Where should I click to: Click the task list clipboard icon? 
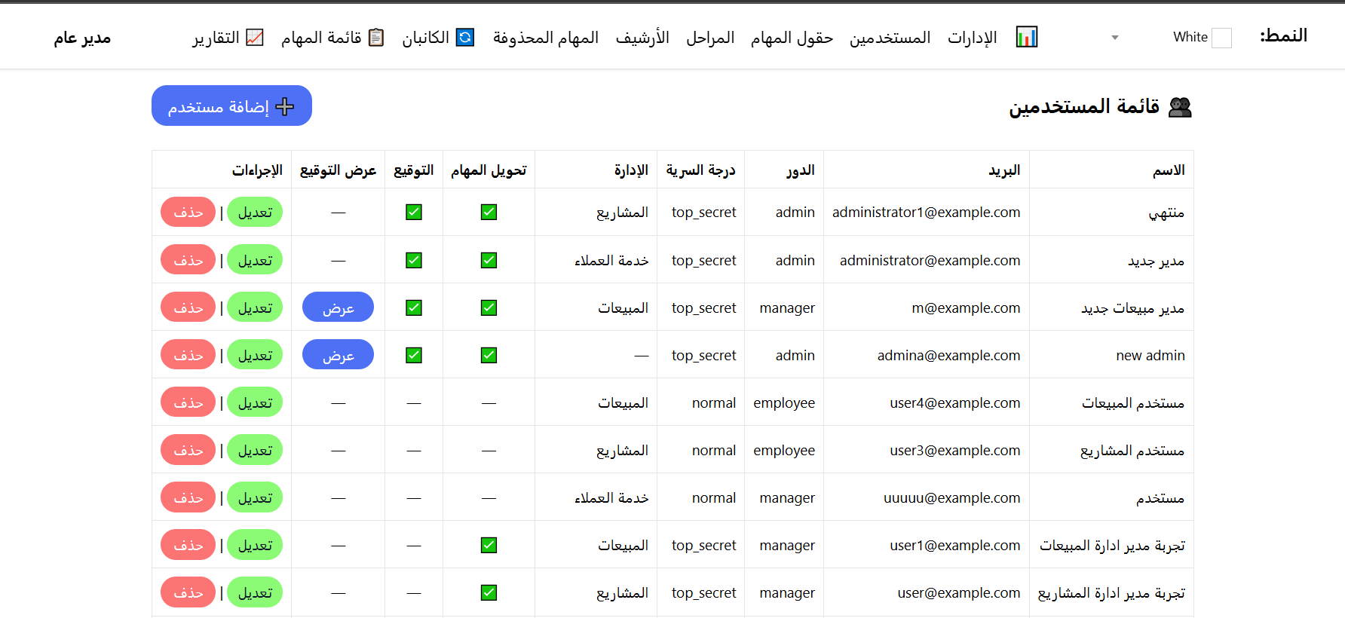pos(376,37)
